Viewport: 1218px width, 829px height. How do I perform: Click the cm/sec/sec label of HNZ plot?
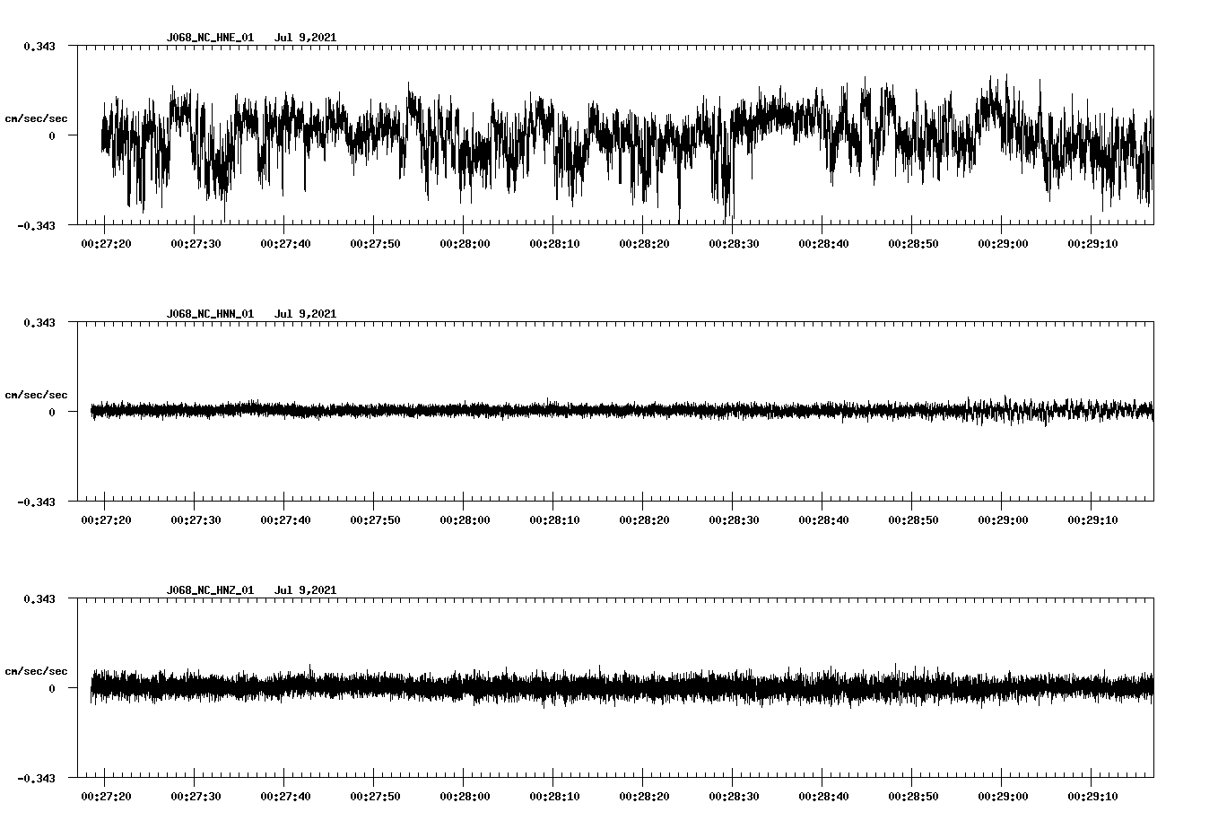click(x=36, y=671)
